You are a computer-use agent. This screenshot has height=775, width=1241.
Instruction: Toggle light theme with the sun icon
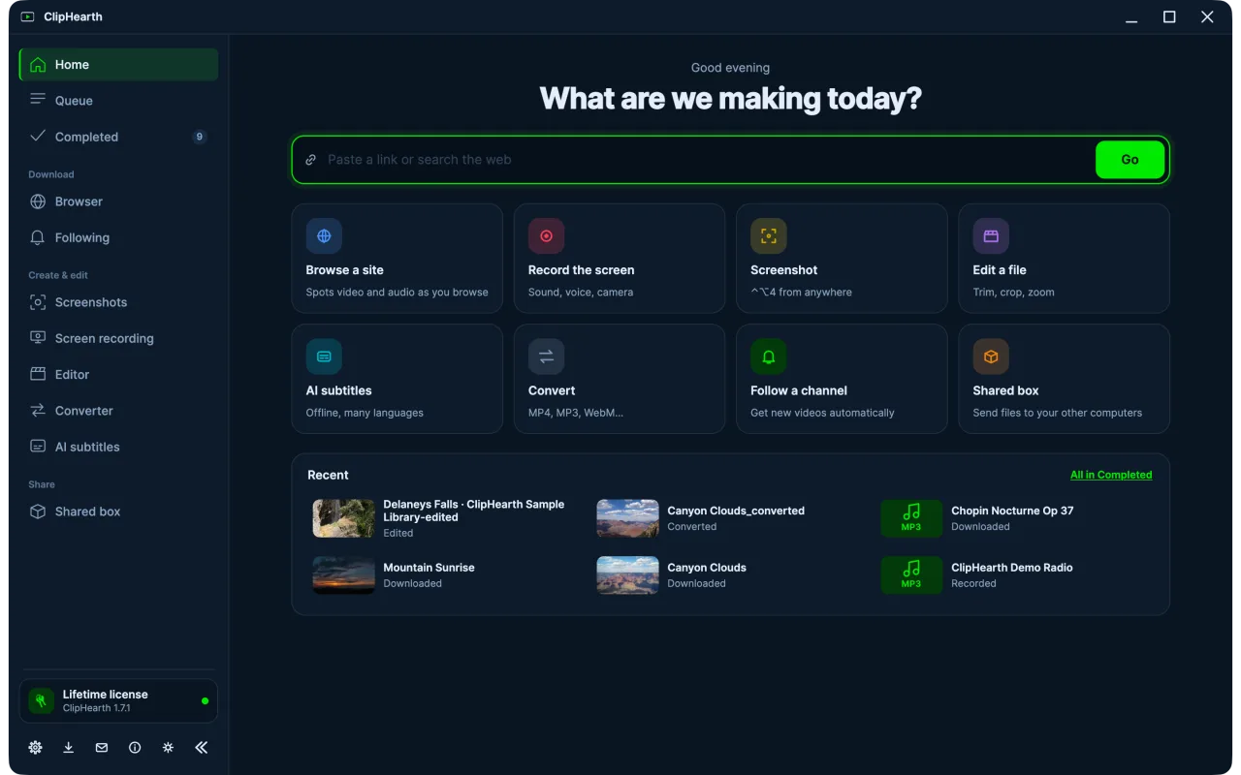coord(168,748)
